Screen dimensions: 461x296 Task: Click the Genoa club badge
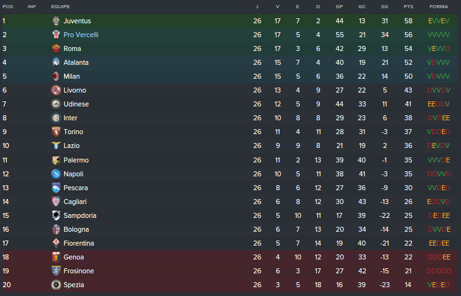click(56, 257)
